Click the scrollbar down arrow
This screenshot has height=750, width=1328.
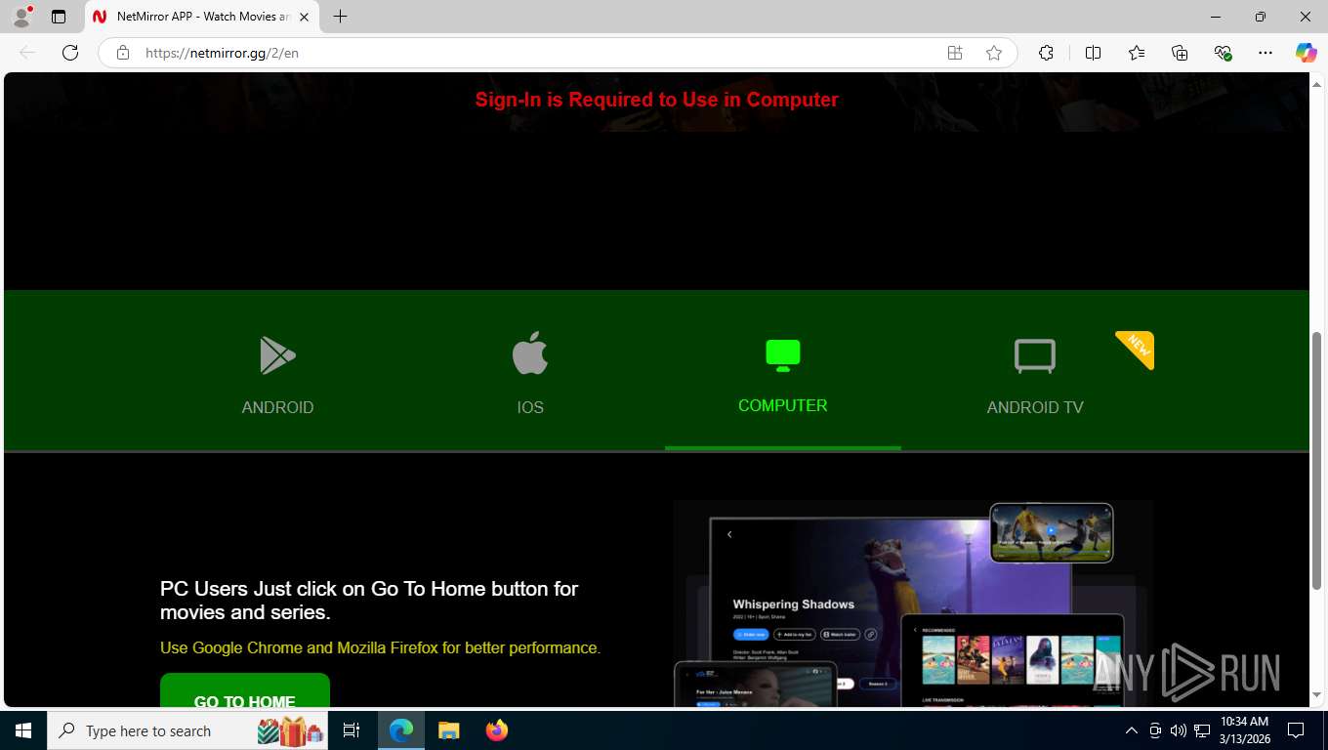(x=1316, y=695)
